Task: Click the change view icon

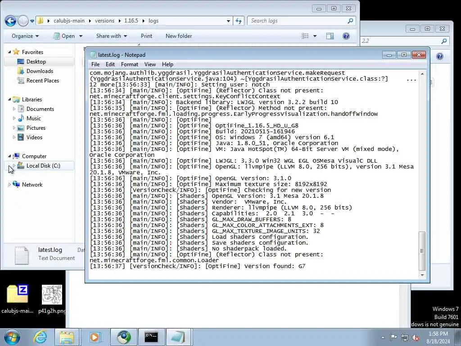Action: [x=305, y=36]
